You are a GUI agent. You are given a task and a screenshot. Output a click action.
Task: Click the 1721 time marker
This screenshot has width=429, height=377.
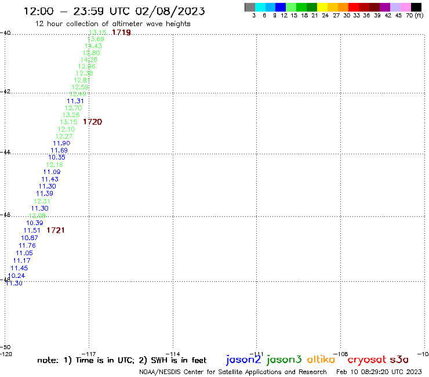[56, 230]
